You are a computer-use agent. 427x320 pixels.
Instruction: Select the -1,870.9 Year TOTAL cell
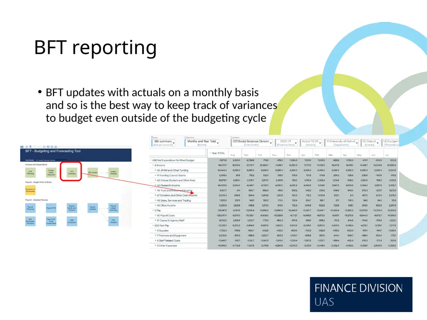[x=218, y=160]
